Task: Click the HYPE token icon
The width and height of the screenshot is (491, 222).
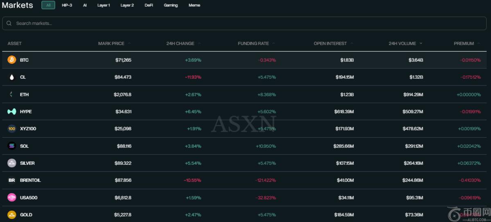Action: (12, 112)
